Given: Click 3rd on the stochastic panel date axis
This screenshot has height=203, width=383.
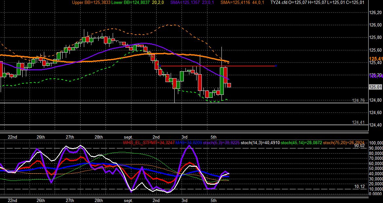Looking at the screenshot, I should point(184,201).
